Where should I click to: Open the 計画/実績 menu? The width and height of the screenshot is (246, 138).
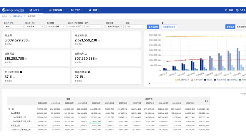tap(57, 10)
